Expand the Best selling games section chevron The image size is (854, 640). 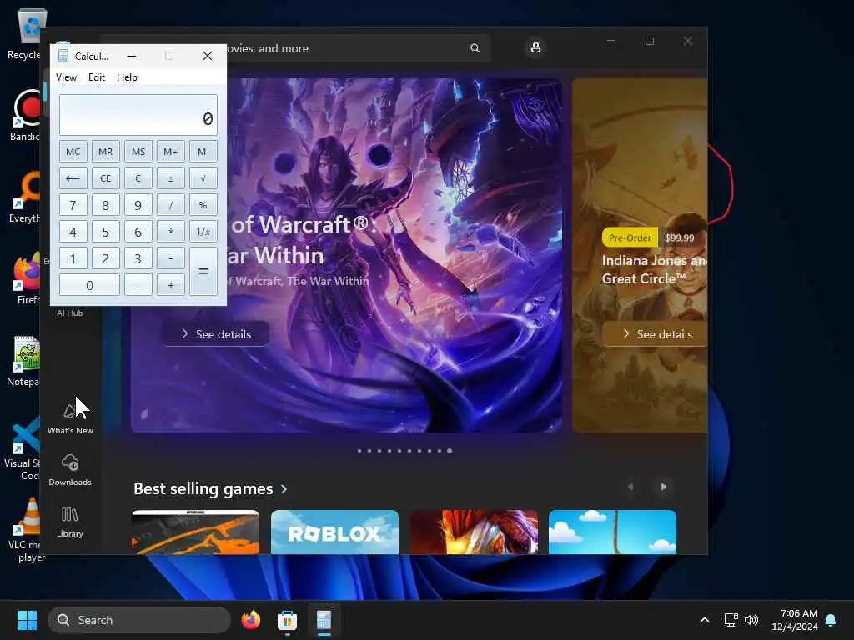coord(284,488)
